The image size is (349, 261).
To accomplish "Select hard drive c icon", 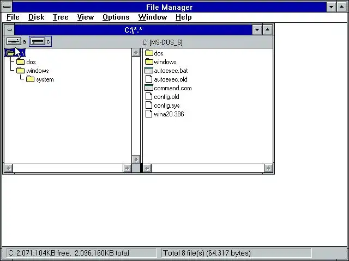I will (x=38, y=41).
